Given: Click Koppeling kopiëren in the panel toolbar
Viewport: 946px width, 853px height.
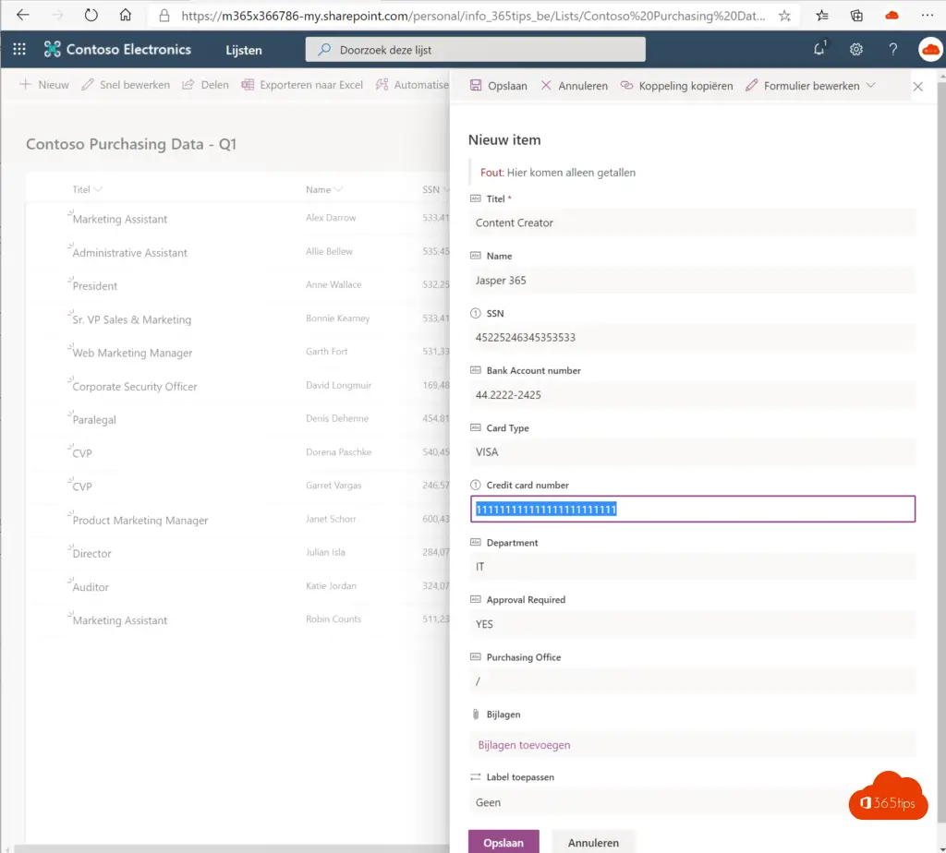Looking at the screenshot, I should [676, 86].
